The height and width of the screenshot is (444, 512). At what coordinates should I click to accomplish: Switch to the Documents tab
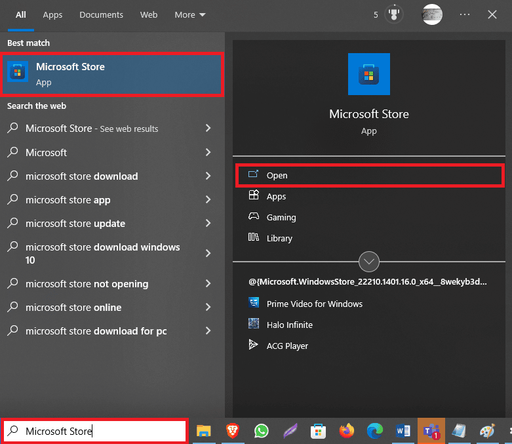101,15
